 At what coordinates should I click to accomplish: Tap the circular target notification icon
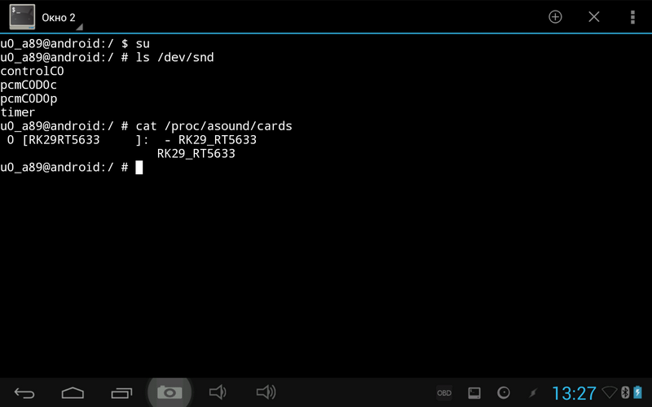coord(504,393)
